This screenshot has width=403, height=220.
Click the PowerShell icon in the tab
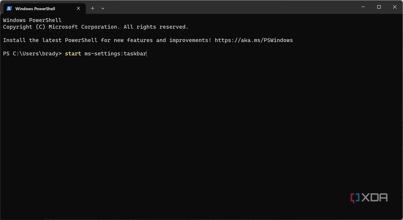click(x=9, y=8)
